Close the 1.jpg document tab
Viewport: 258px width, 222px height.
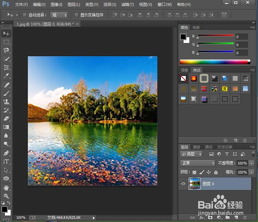pos(77,24)
